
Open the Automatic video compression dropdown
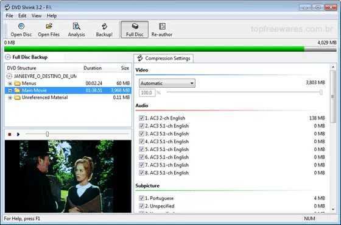point(167,83)
